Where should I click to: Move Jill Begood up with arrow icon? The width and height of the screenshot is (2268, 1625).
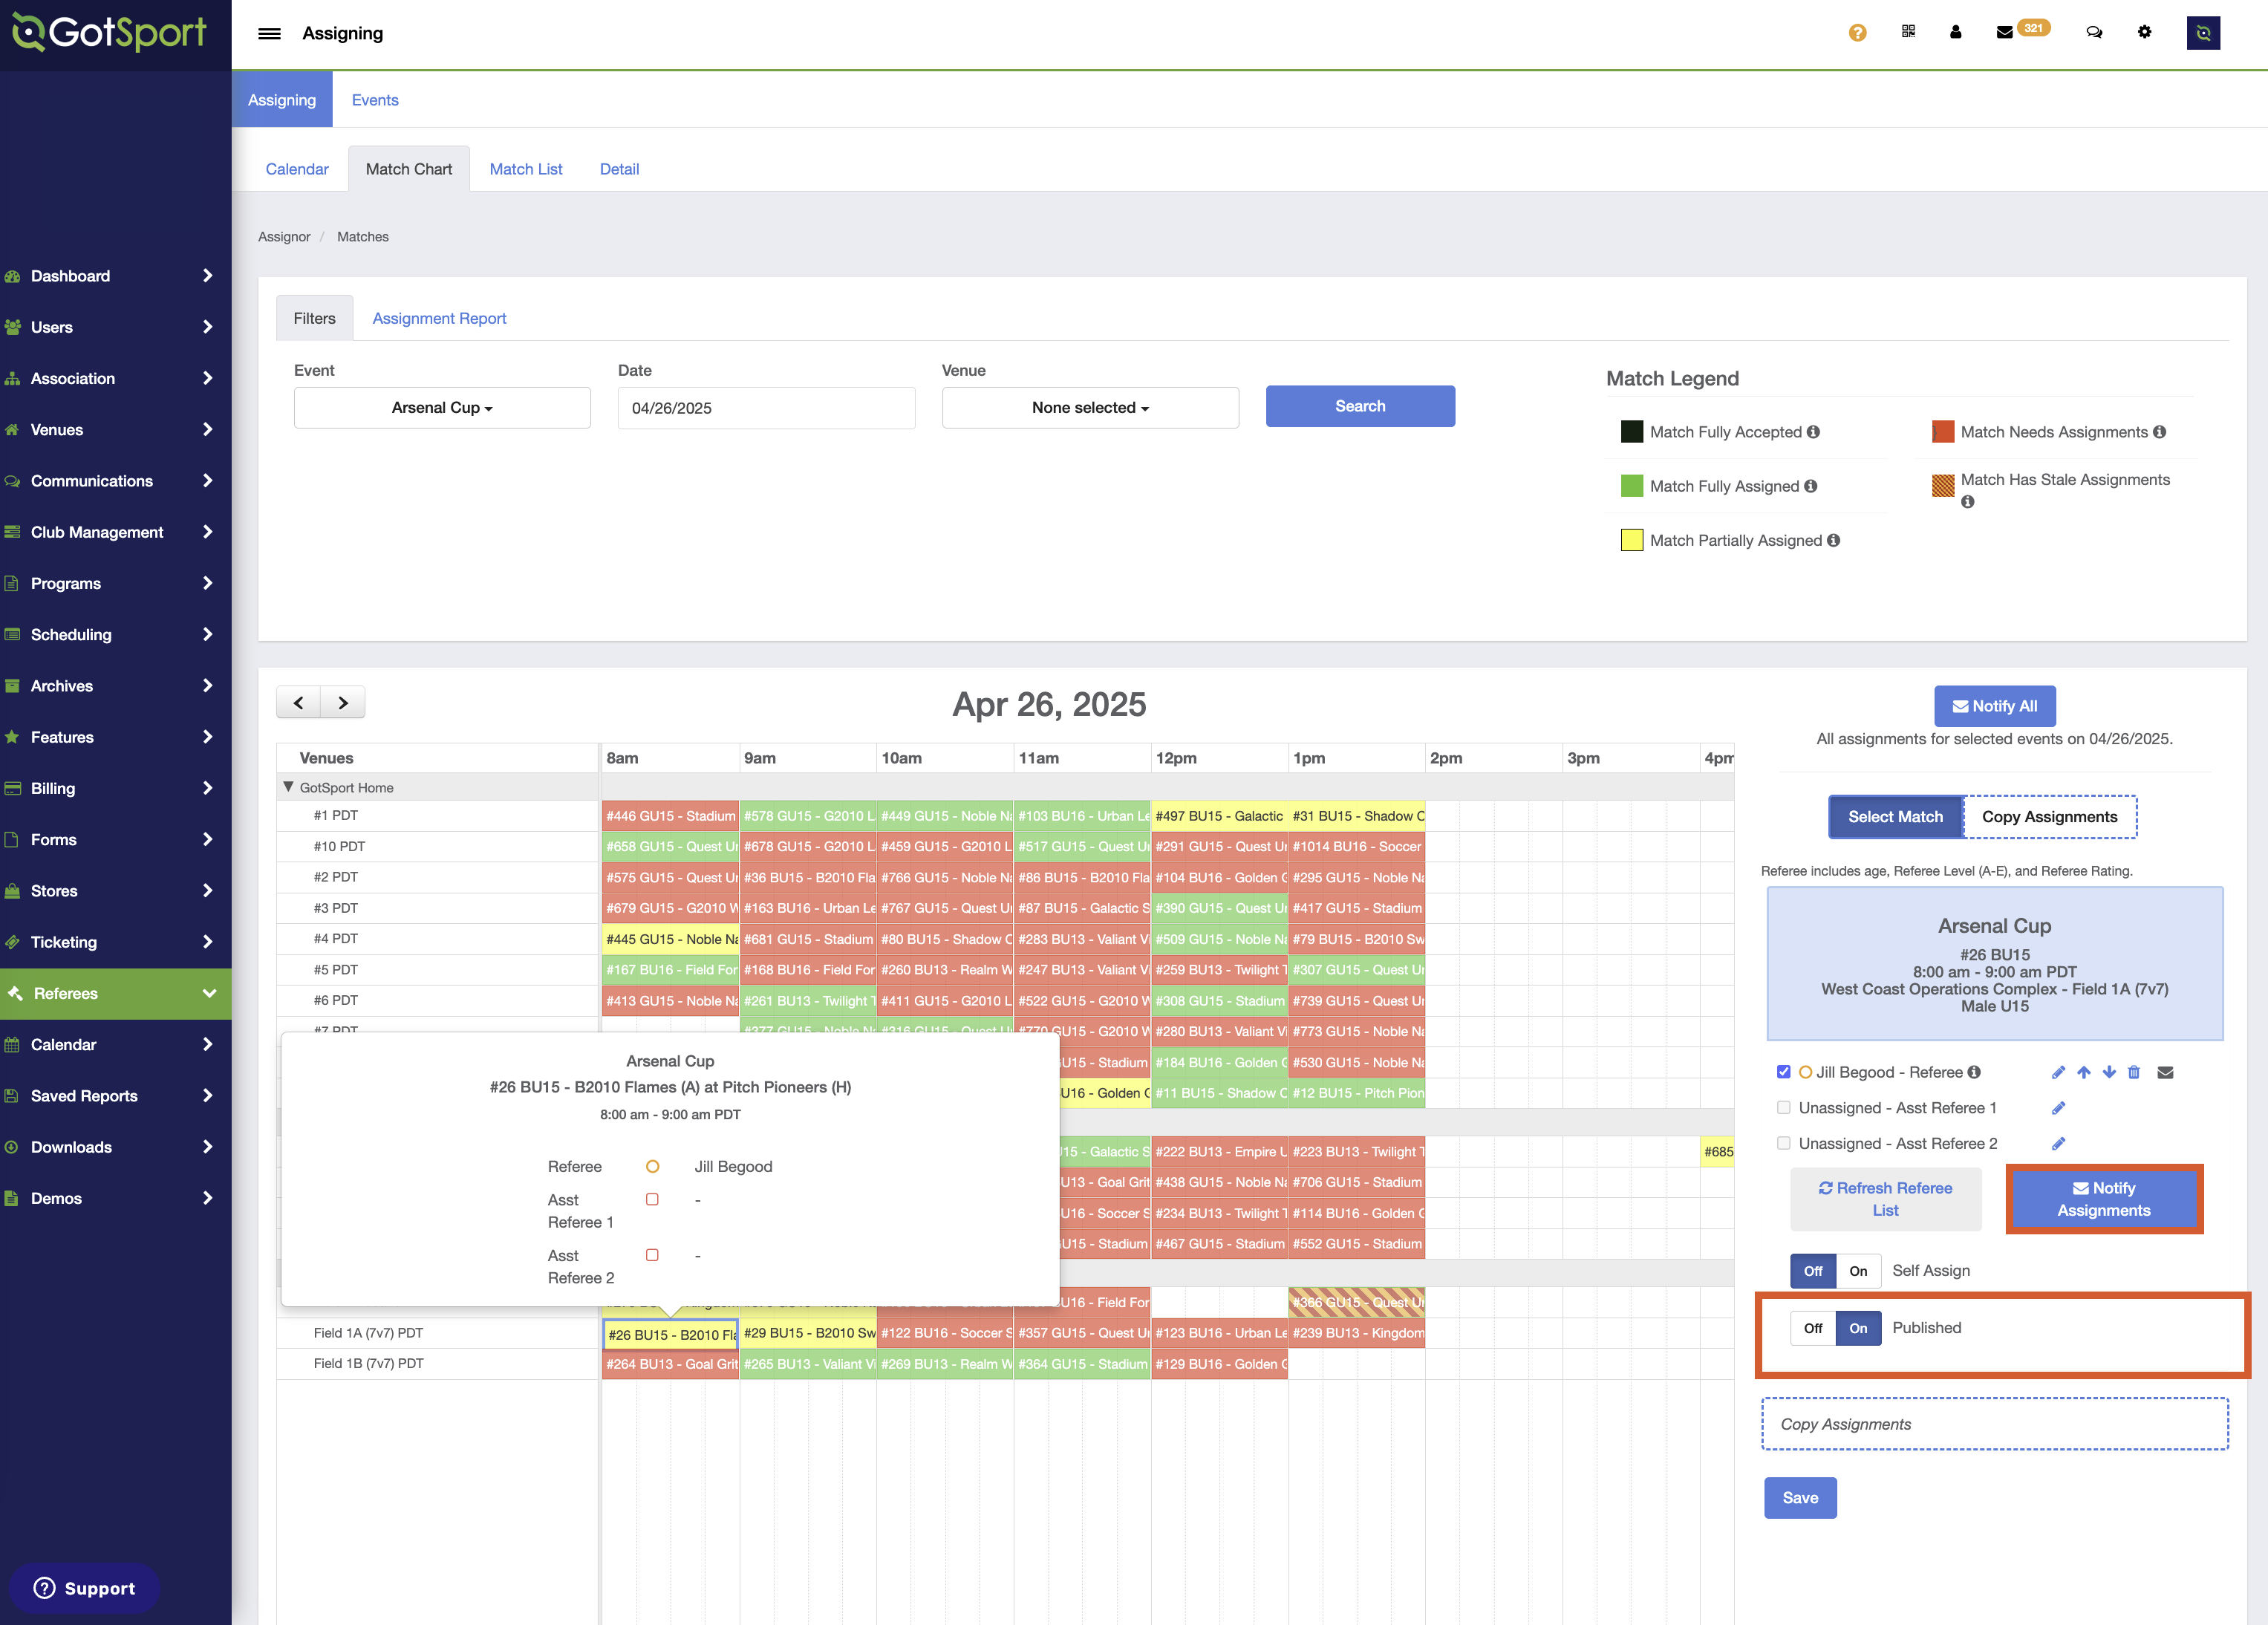pos(2083,1072)
